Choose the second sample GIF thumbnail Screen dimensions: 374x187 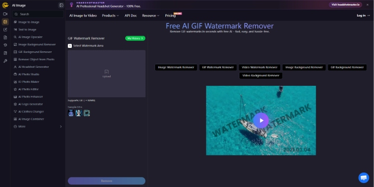click(79, 113)
